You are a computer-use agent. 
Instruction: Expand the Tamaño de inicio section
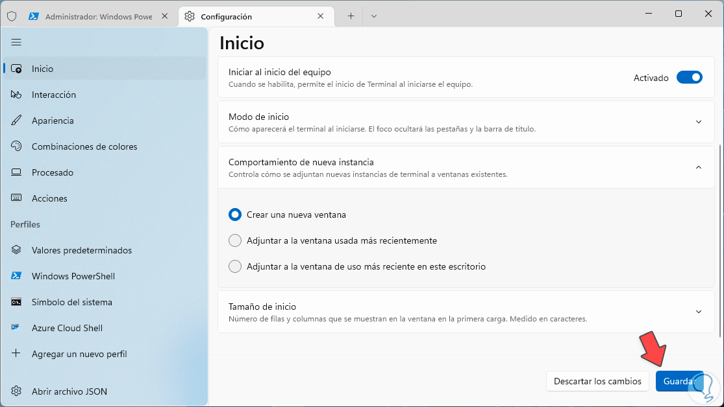point(699,312)
